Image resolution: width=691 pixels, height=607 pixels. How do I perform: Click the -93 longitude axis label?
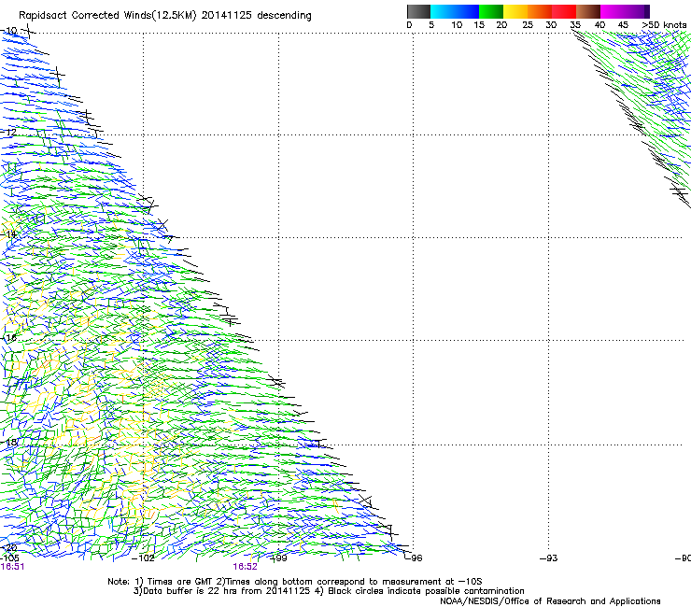pyautogui.click(x=549, y=558)
